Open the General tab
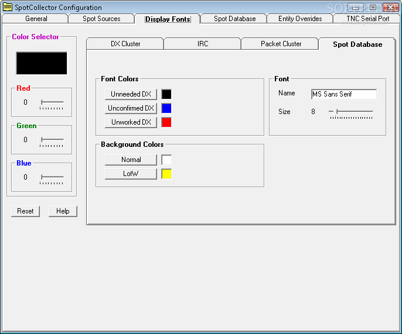 pyautogui.click(x=35, y=19)
